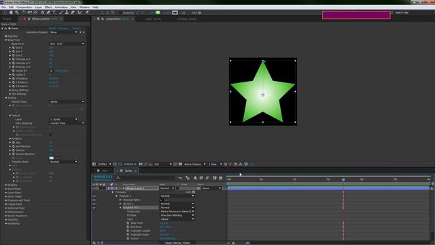This screenshot has height=245, width=435.
Task: Open the File menu
Action: 3,7
